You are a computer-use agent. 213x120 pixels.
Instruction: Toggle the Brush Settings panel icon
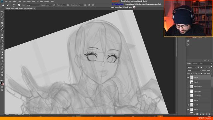tap(19, 5)
